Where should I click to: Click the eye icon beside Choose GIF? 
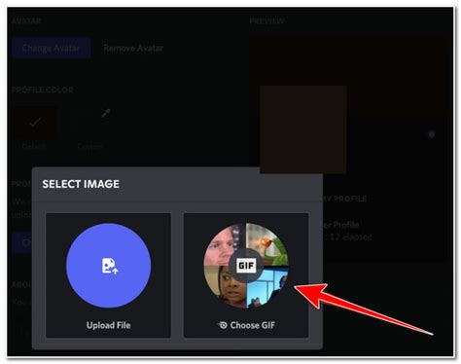click(223, 325)
